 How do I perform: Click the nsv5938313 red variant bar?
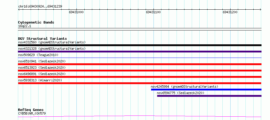[x=140, y=83]
